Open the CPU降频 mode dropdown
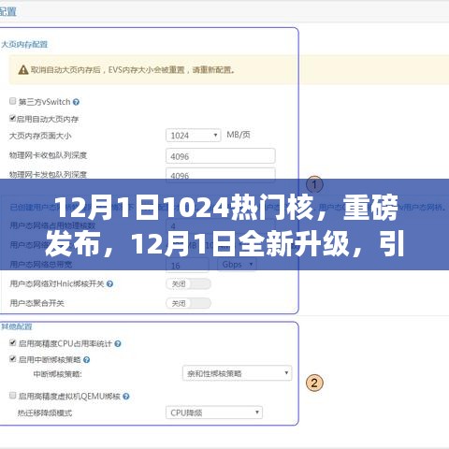The height and width of the screenshot is (449, 449). point(214,413)
